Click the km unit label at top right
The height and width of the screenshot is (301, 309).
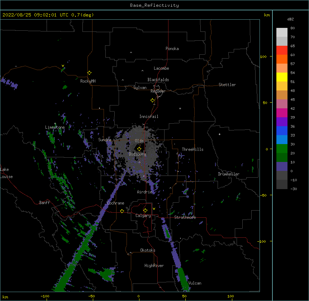tap(267, 15)
